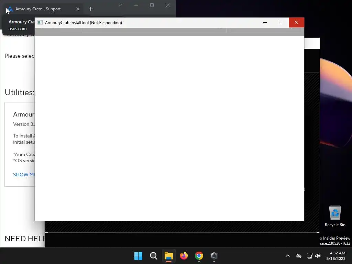The width and height of the screenshot is (352, 264).
Task: Open File Explorer from the taskbar
Action: tap(168, 256)
